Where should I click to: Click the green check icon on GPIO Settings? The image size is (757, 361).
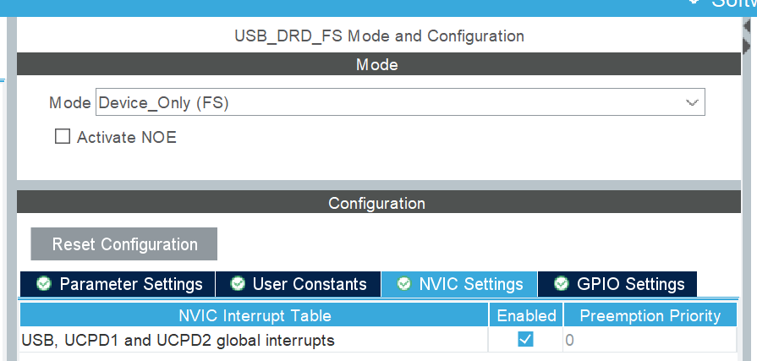pyautogui.click(x=562, y=284)
